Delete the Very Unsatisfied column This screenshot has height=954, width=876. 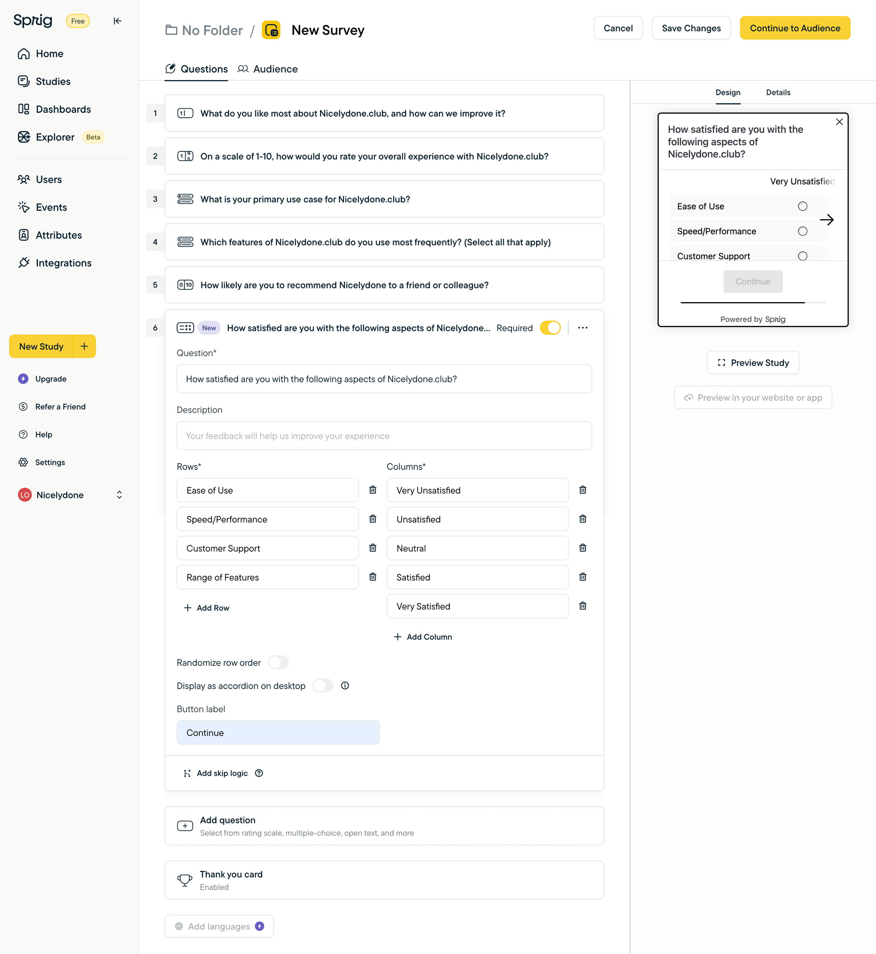(x=583, y=490)
